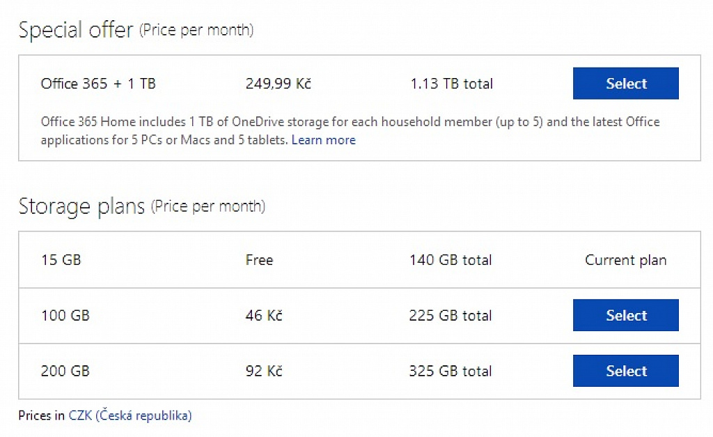Click the 100 GB plan name
Image resolution: width=713 pixels, height=437 pixels.
coord(65,316)
